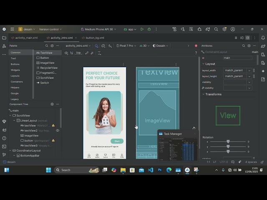Adjust the Rotation x slider handle
267x200 pixels.
(x=228, y=142)
